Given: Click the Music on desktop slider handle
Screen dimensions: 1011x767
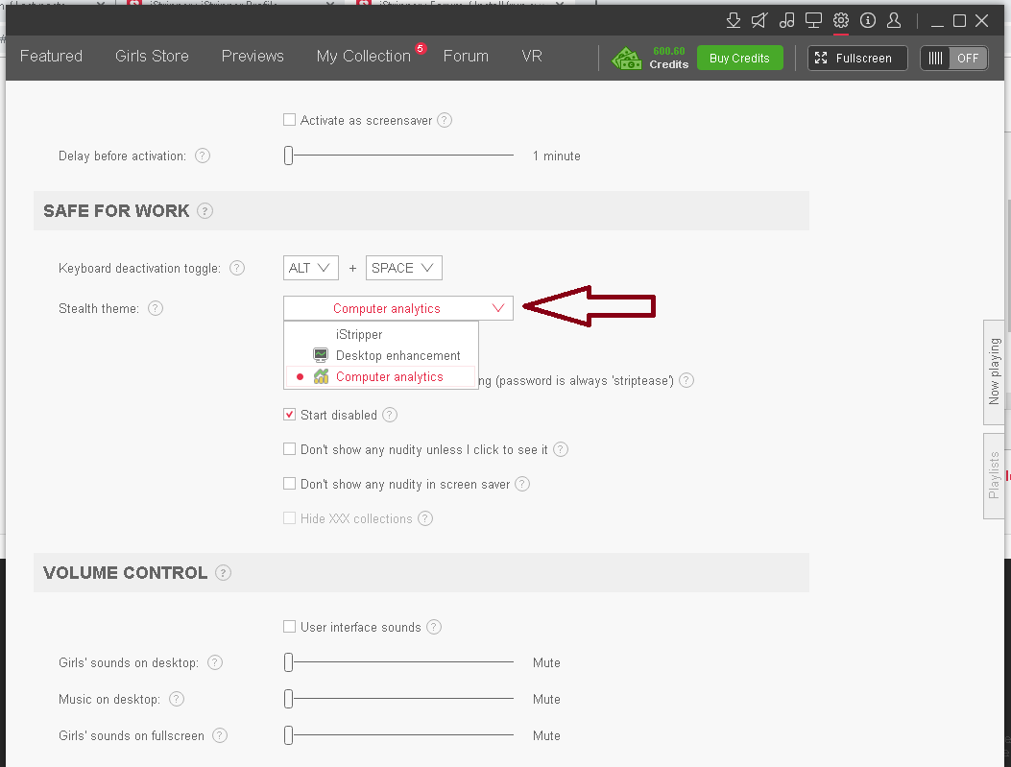Looking at the screenshot, I should (288, 699).
